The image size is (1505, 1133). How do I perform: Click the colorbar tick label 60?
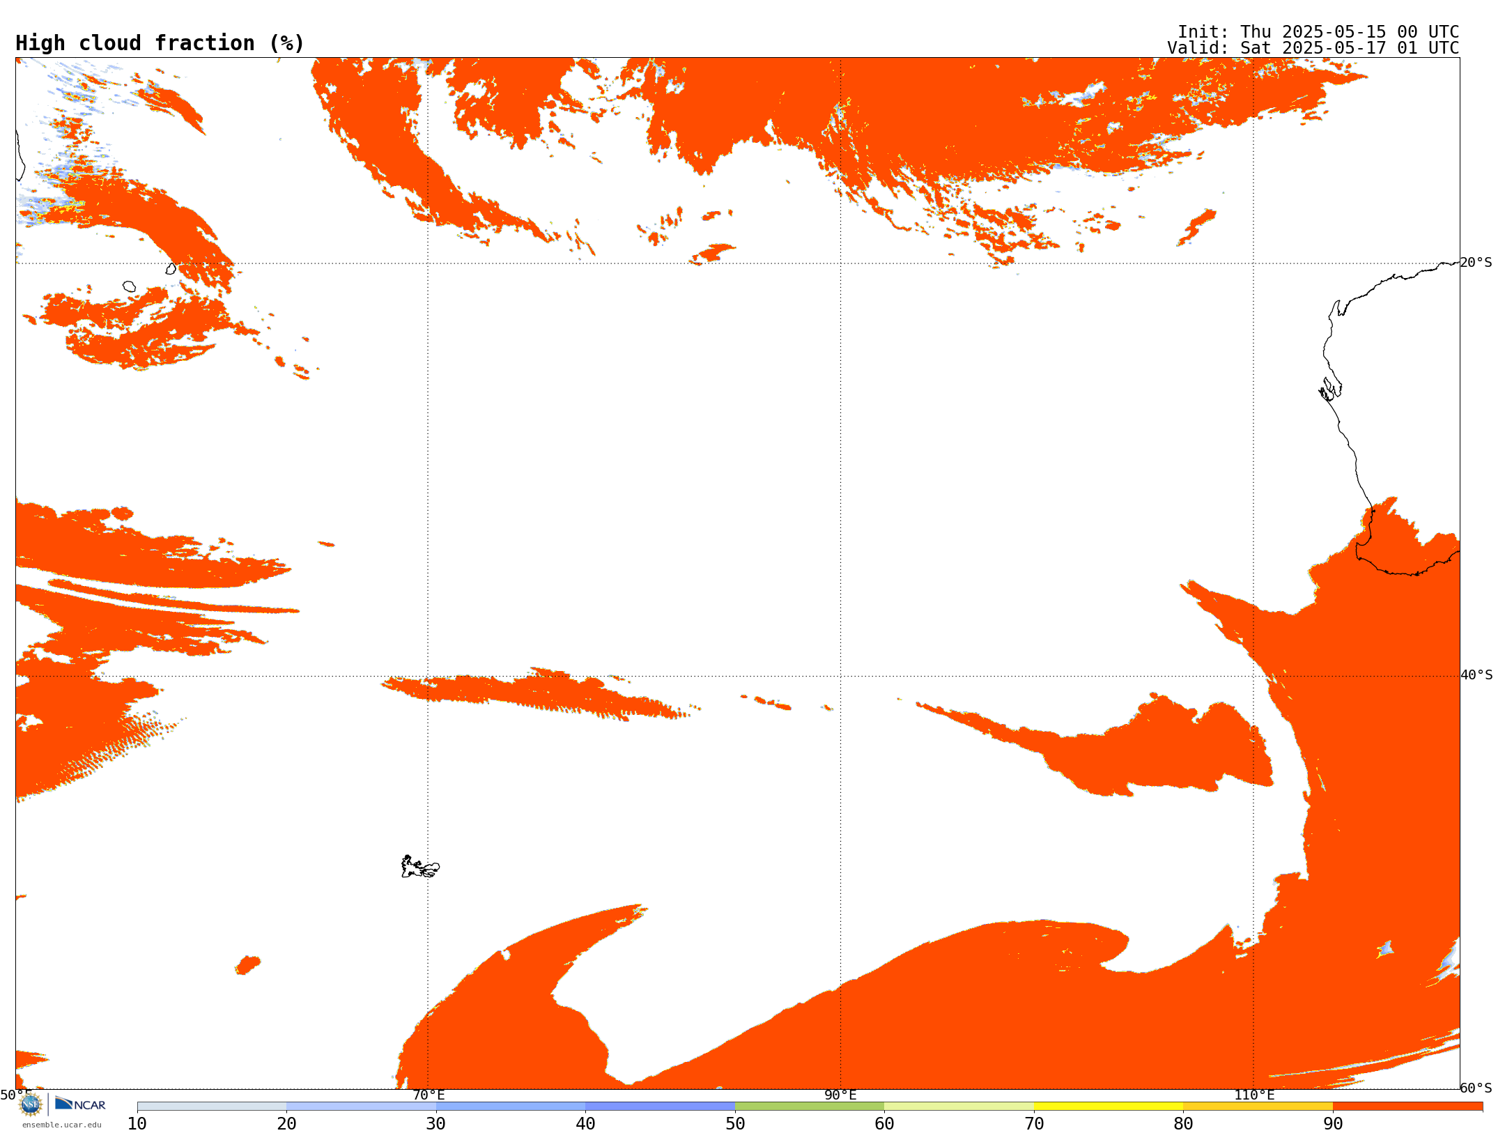pos(884,1124)
